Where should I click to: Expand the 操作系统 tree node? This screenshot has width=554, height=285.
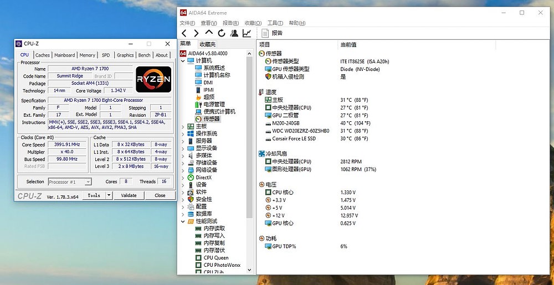pyautogui.click(x=183, y=134)
